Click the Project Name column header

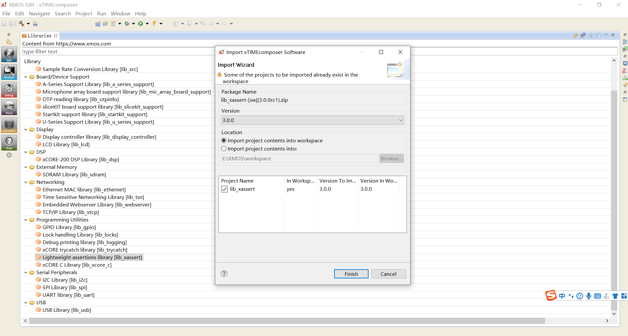point(252,181)
